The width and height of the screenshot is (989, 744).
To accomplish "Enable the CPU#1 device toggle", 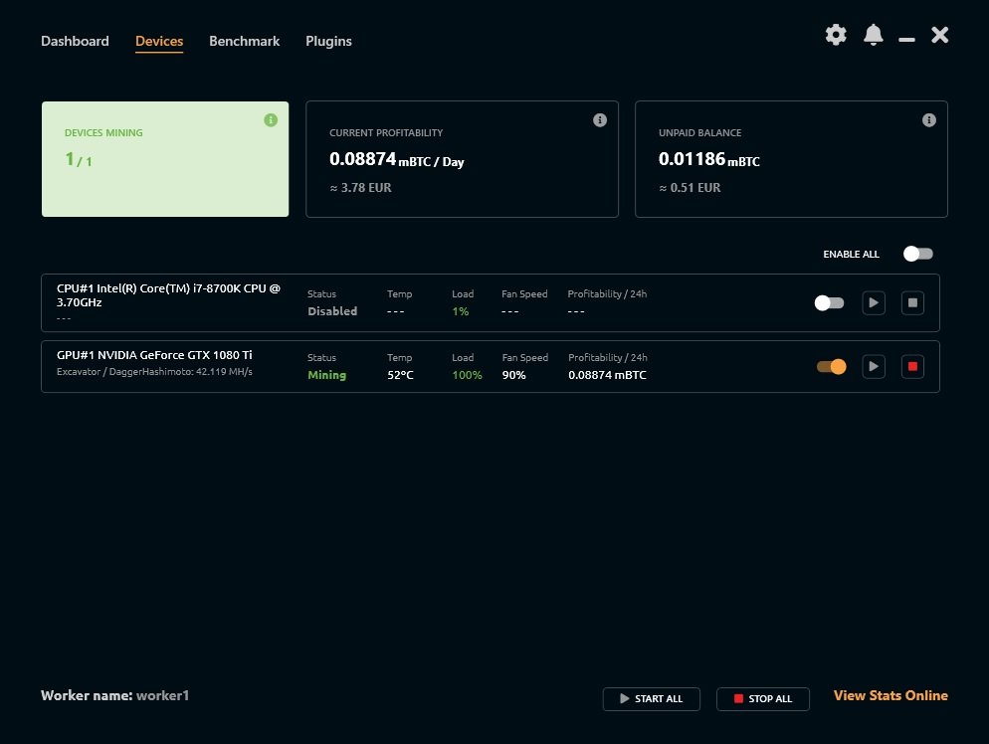I will pyautogui.click(x=829, y=302).
